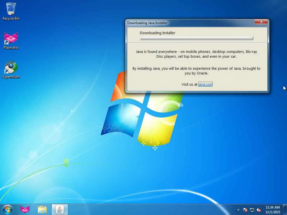Click the text 'Java is found everywhere'
The width and height of the screenshot is (287, 215).
point(156,52)
